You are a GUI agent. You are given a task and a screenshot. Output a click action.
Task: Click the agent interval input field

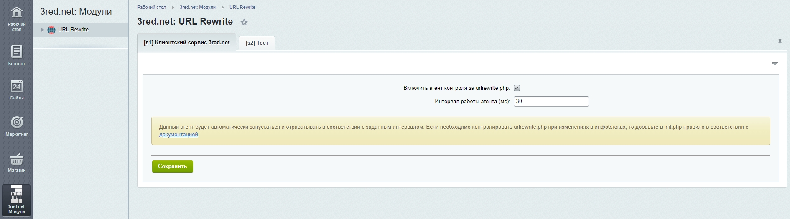550,101
